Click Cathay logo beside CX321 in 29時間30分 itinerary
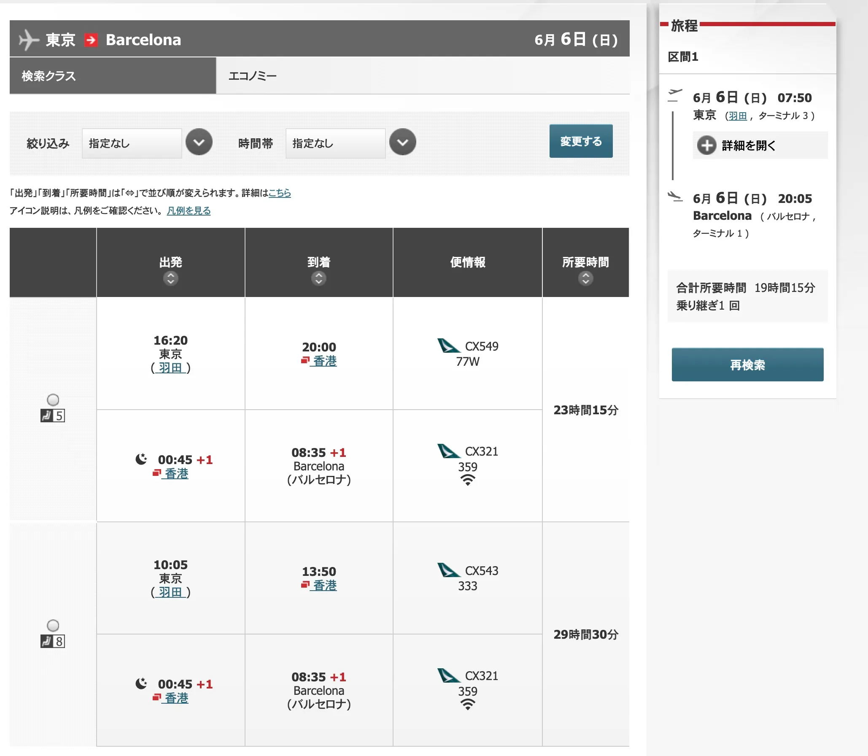868x756 pixels. pos(449,675)
